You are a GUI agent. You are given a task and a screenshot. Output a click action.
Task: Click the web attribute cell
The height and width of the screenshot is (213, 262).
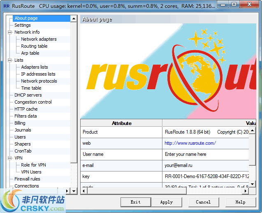tap(121, 143)
